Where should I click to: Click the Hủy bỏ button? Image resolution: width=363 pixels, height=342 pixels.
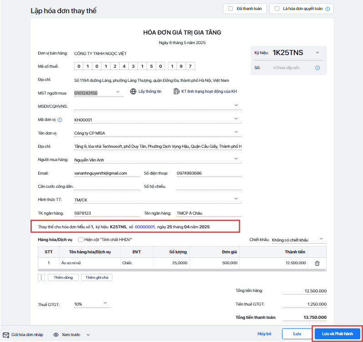pos(264,334)
